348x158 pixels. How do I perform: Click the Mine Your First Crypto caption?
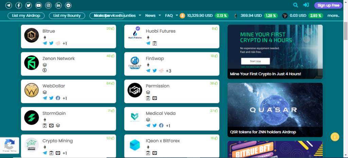point(265,74)
